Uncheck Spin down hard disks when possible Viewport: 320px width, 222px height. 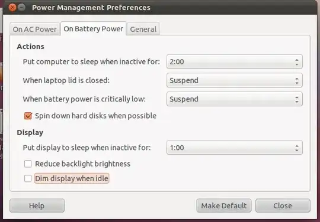click(28, 116)
